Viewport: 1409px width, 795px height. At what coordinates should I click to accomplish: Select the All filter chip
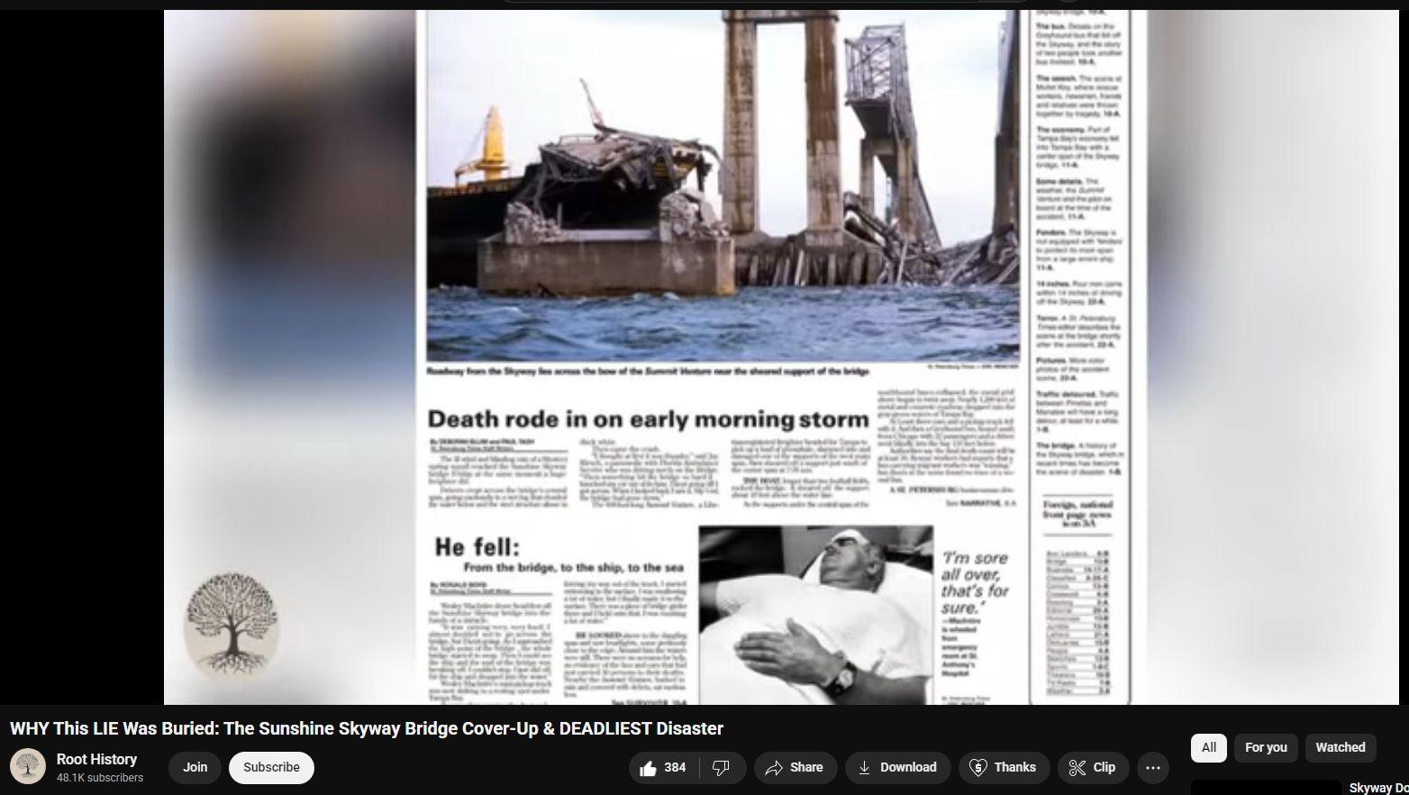(x=1209, y=747)
